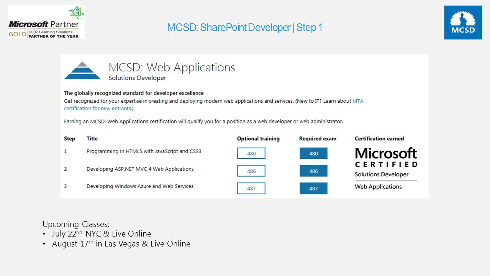Viewport: 490px width, 276px height.
Task: Click 'July 22nd NYC & Live Online' bullet
Action: [102, 234]
